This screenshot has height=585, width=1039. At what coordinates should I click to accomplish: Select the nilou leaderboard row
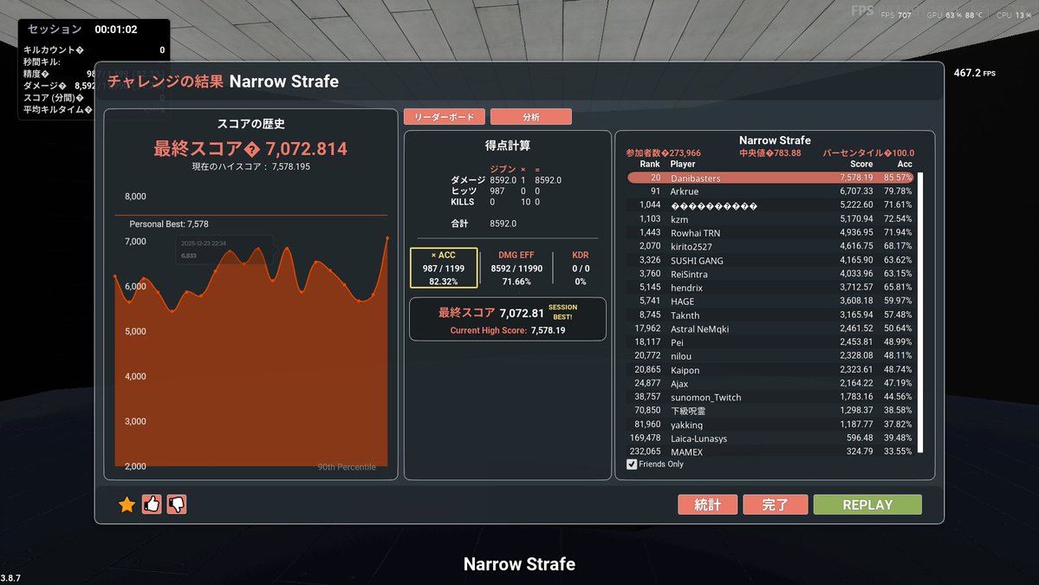click(x=770, y=356)
